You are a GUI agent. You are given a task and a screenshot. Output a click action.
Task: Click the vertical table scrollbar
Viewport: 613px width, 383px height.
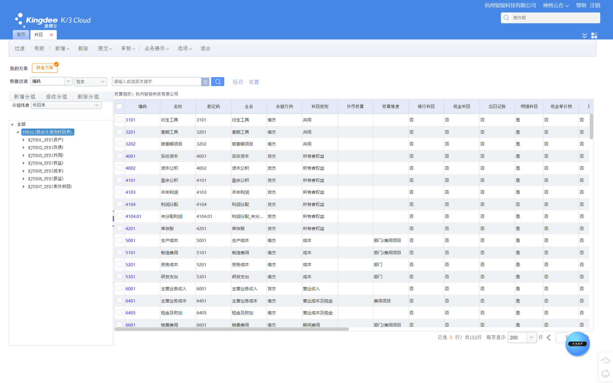[x=591, y=127]
